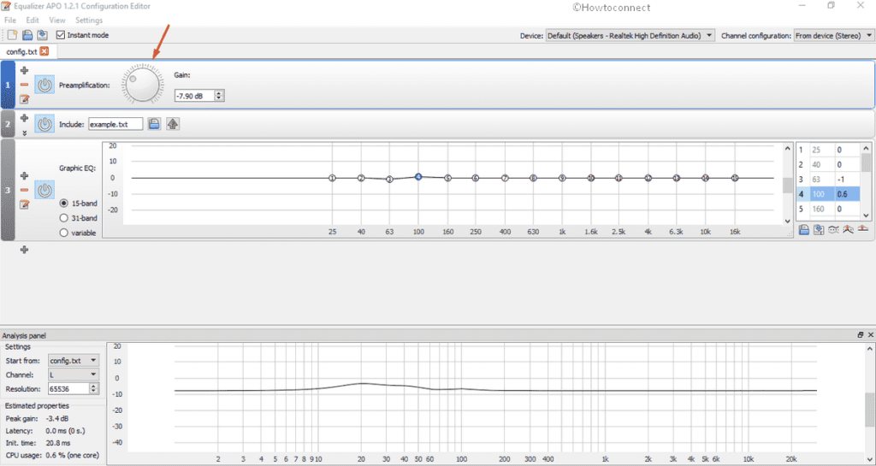Screen dimensions: 876x466
Task: Click open file icon next to example.txt
Action: 154,124
